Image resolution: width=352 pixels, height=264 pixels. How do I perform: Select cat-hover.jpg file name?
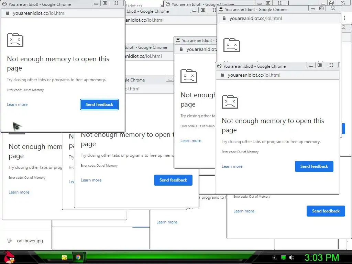click(30, 241)
